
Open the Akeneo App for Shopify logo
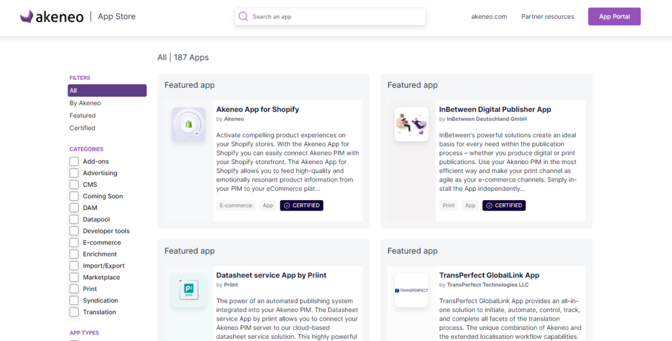coord(188,124)
